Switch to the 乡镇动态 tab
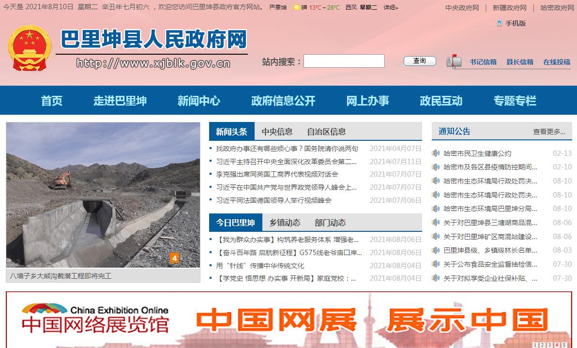The image size is (577, 348). pos(285,223)
